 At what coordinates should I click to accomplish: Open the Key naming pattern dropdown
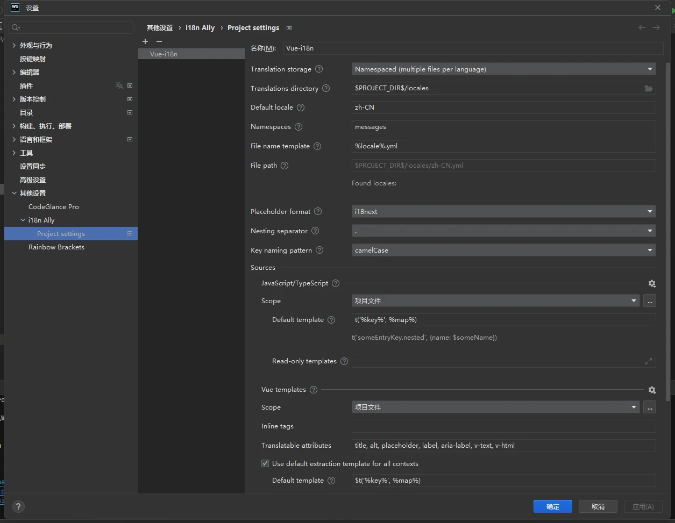[503, 250]
